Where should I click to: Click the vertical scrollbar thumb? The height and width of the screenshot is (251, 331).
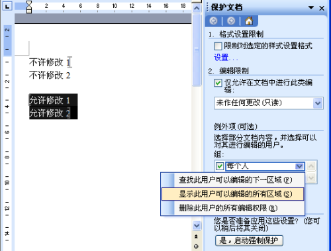click(197, 50)
